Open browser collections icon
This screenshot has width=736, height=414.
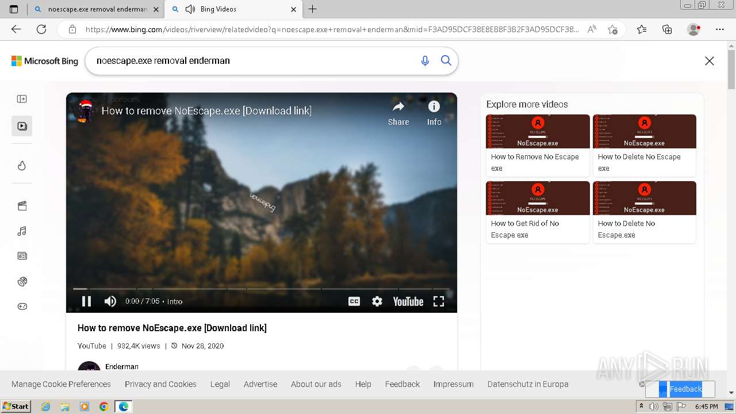(x=667, y=29)
